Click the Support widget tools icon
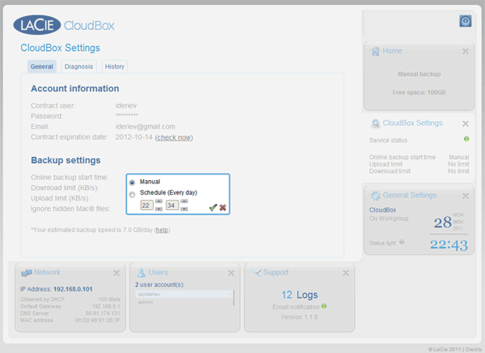485x353 pixels. (x=255, y=273)
